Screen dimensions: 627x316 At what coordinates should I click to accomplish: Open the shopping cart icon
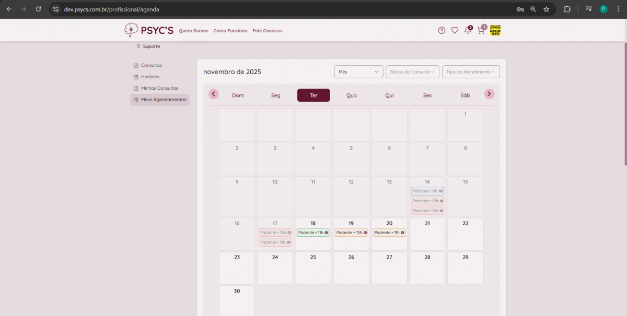pos(481,30)
